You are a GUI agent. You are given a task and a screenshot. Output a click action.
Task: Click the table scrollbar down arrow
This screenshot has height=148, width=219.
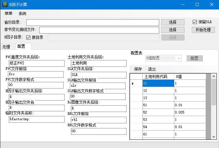point(214,137)
